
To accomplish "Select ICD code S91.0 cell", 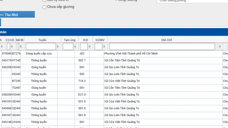I will (x=82, y=108).
